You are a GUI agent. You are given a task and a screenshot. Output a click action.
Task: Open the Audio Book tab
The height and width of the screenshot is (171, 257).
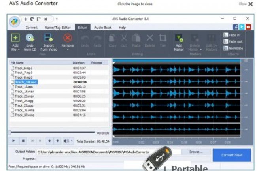[x=103, y=28]
